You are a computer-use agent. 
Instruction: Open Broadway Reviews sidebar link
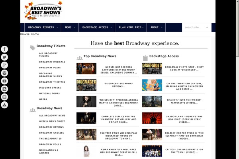pos(51,127)
